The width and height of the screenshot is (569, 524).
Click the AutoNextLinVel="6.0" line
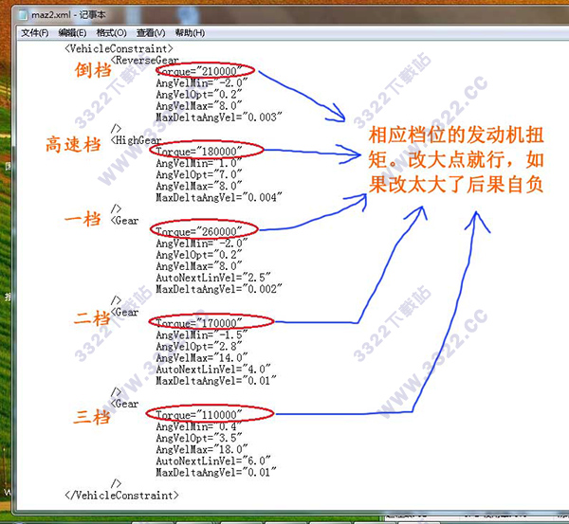click(x=213, y=461)
